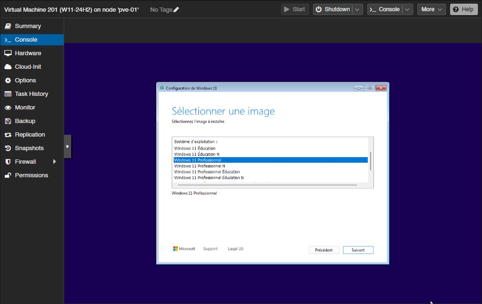Click the Help button

tap(463, 9)
